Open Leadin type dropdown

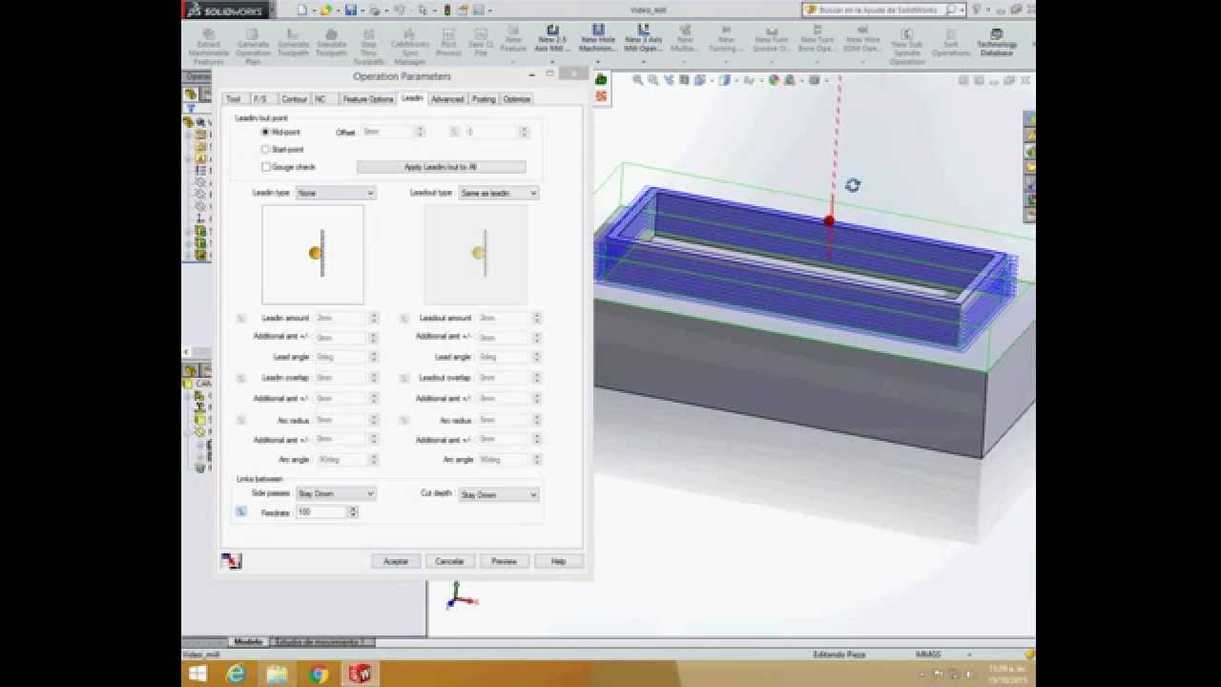pos(335,193)
